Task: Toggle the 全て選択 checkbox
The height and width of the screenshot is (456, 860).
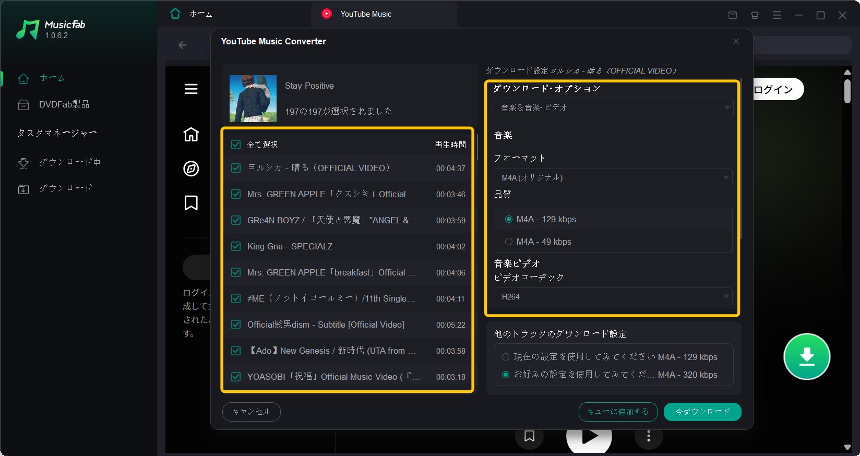Action: click(236, 145)
